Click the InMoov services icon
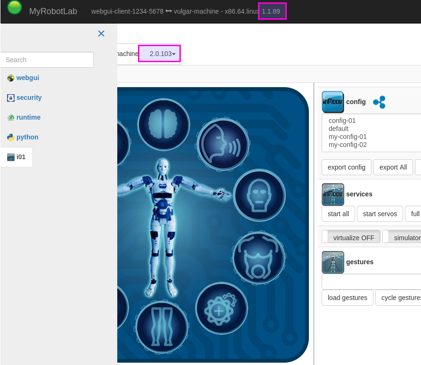 tap(333, 195)
